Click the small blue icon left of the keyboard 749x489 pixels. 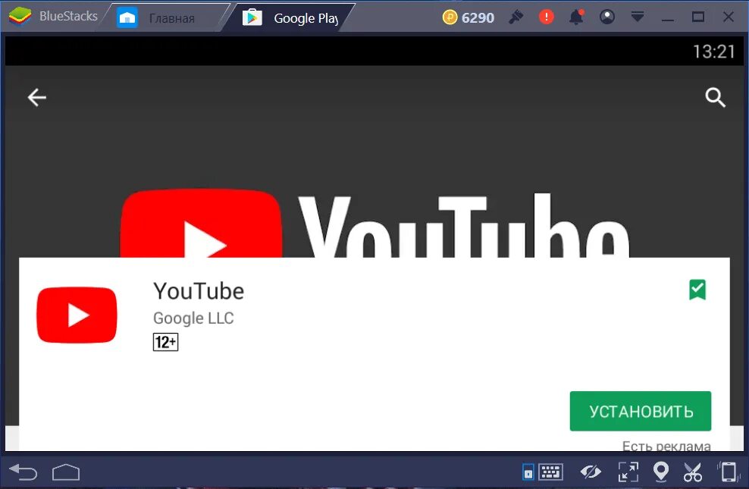coord(528,472)
